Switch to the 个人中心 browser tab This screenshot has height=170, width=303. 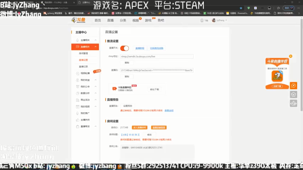point(57,3)
